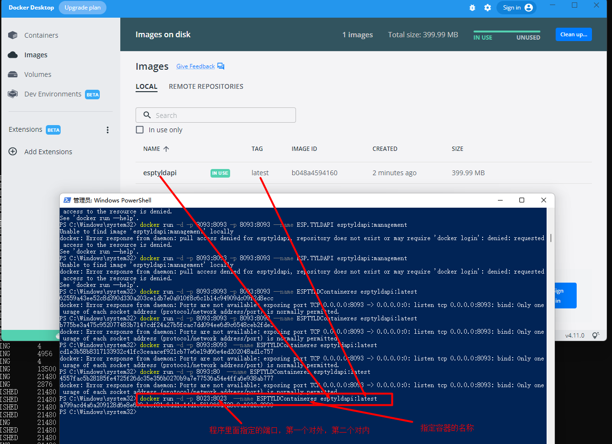Open the Docker troubleshoot bug icon
The height and width of the screenshot is (444, 612).
[472, 8]
